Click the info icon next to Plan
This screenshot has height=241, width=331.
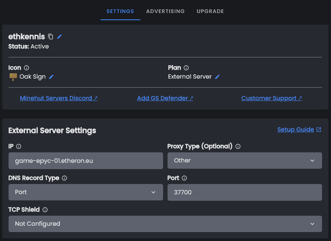pos(186,68)
